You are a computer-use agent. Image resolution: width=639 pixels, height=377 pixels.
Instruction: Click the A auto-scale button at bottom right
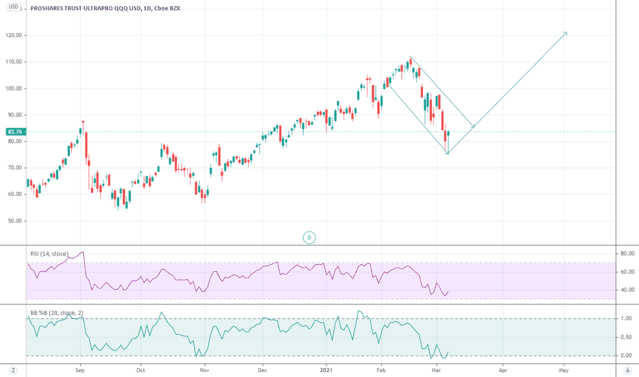pos(627,370)
